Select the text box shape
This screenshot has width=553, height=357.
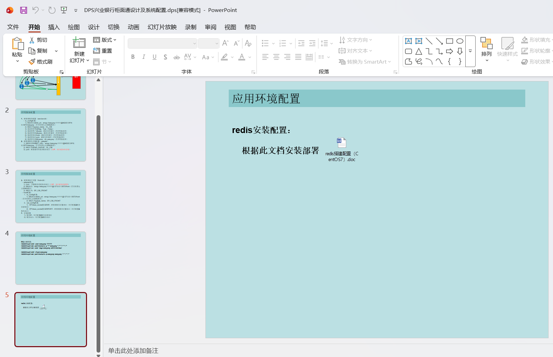tap(409, 41)
